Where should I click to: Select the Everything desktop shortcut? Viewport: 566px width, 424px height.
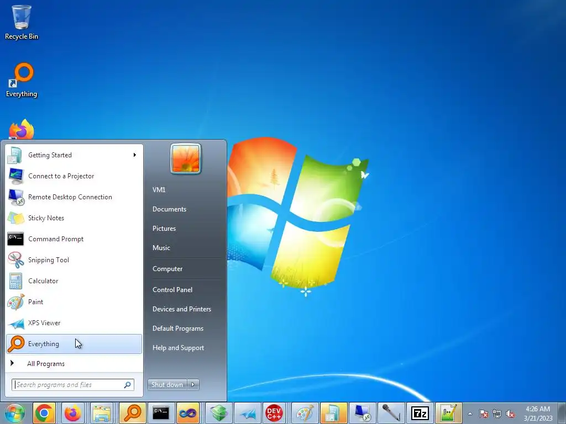tap(22, 80)
